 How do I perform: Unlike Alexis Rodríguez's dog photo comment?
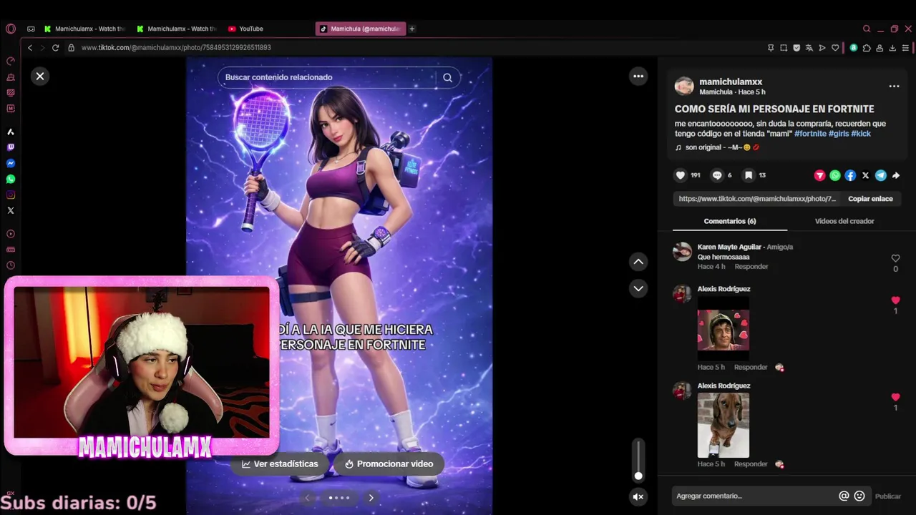(895, 397)
